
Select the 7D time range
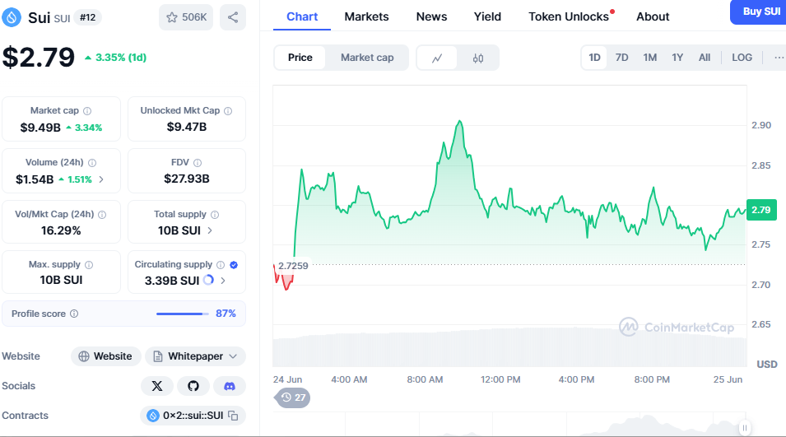621,58
